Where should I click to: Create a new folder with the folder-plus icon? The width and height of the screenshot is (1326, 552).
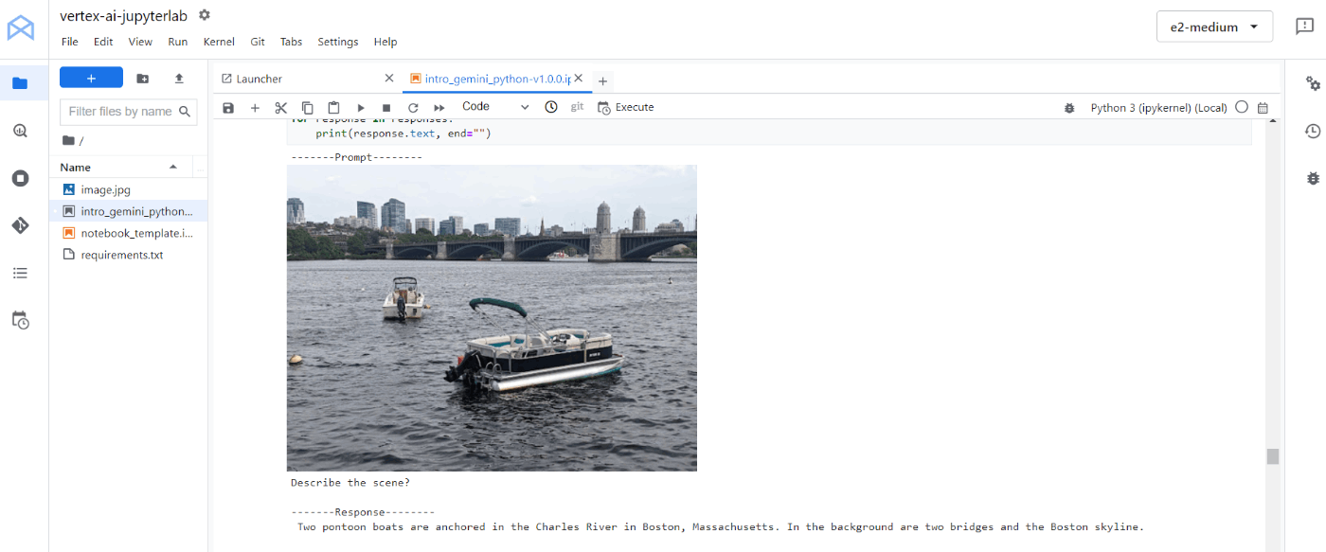(x=142, y=79)
